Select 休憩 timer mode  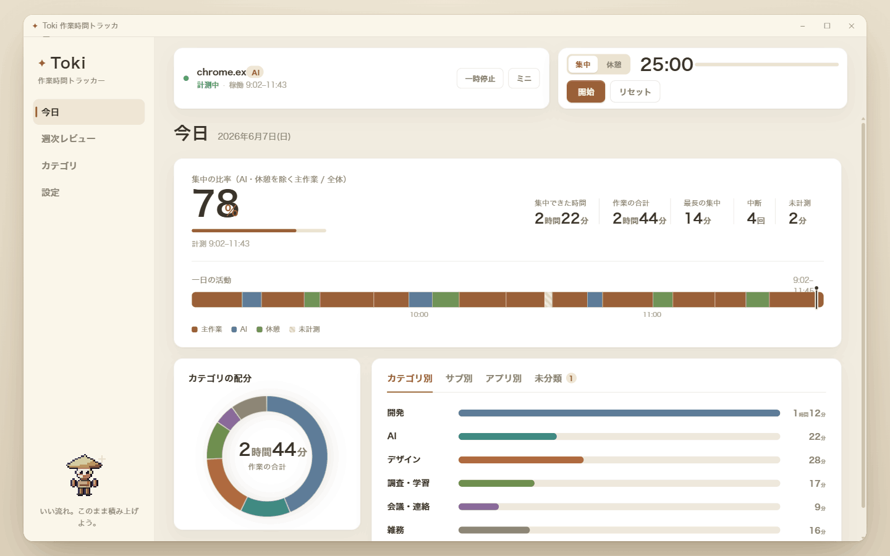tap(614, 64)
